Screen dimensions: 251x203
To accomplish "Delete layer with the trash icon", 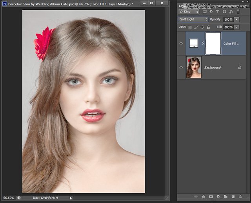I will coord(240,196).
